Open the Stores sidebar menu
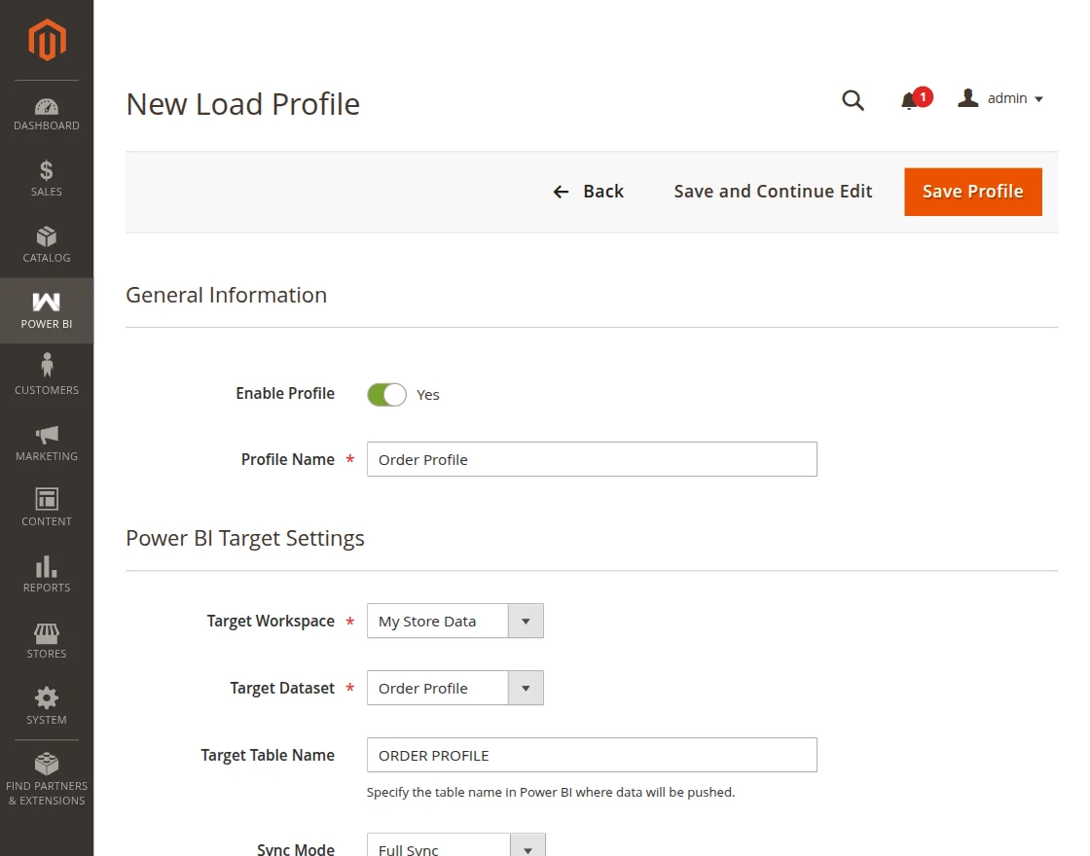This screenshot has height=856, width=1090. click(x=47, y=641)
